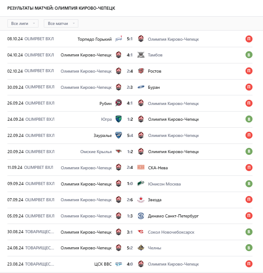The height and width of the screenshot is (273, 263).
Task: Click the Динамо Санкт-Петербург team logo
Action: pos(141,216)
